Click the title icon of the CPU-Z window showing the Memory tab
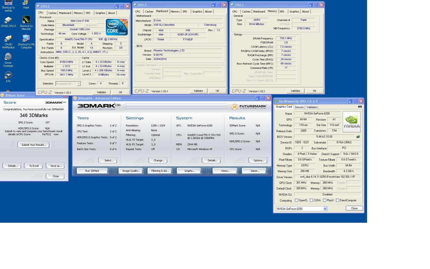Image resolution: width=430 pixels, height=269 pixels. 232,5
